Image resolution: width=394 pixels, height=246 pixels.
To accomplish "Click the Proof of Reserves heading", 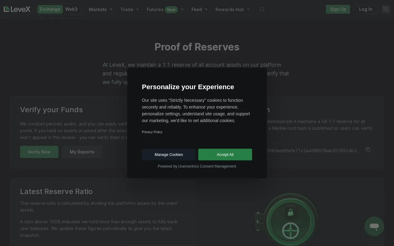I will point(197,47).
